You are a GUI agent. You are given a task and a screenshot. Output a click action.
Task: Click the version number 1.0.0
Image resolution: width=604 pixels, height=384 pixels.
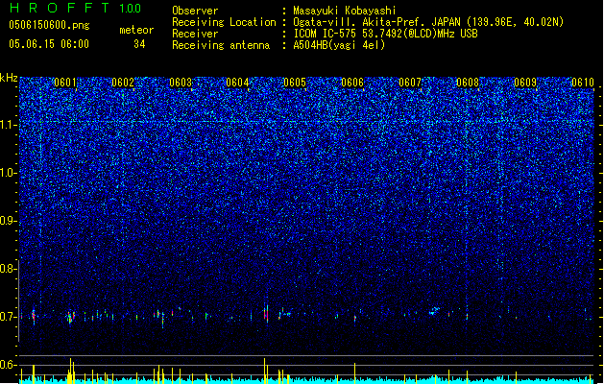130,9
